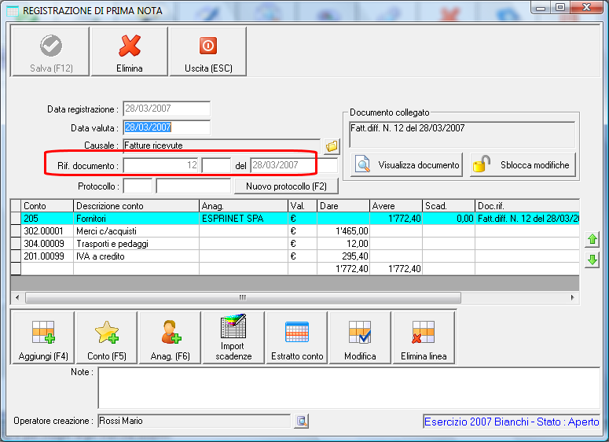Image resolution: width=609 pixels, height=442 pixels.
Task: Click the Operatore creazione field
Action: (x=194, y=421)
